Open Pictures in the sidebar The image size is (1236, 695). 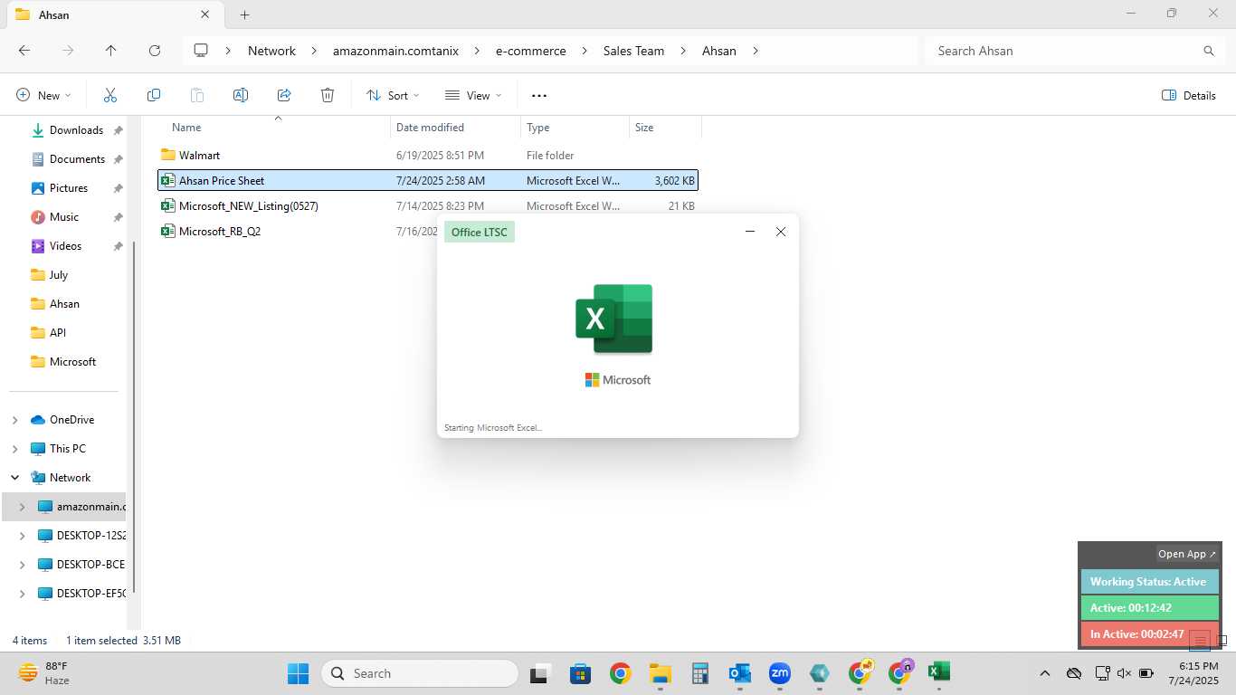pyautogui.click(x=68, y=188)
